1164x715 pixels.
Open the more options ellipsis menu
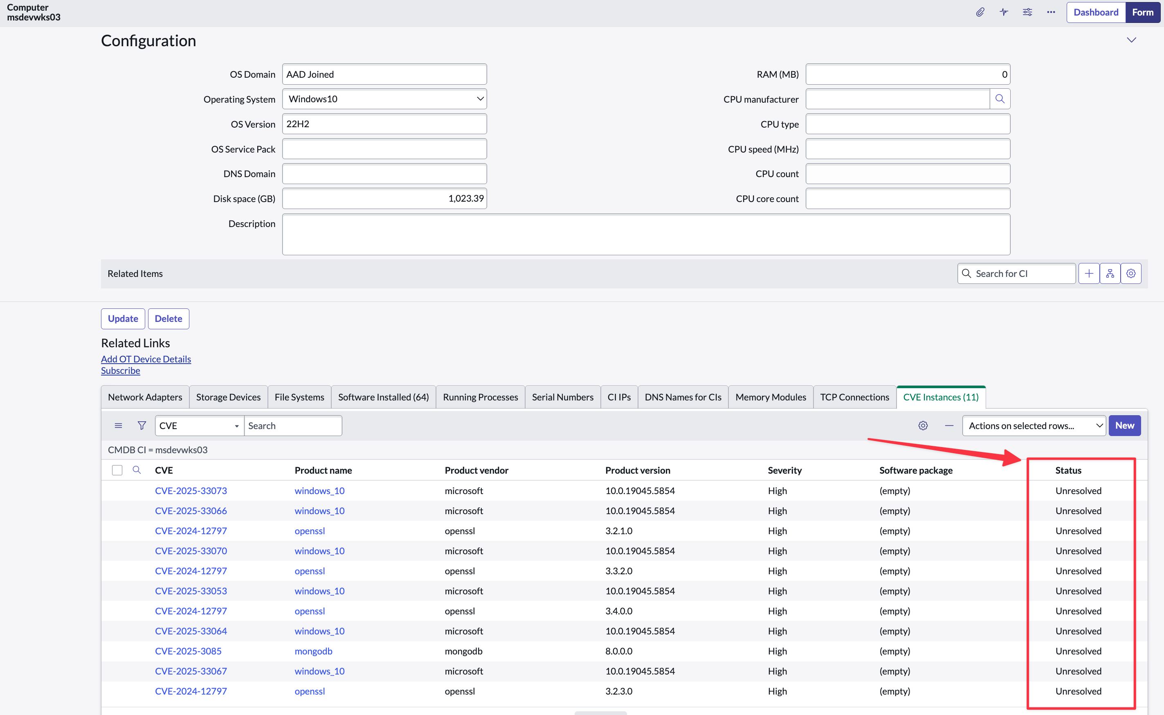1051,12
